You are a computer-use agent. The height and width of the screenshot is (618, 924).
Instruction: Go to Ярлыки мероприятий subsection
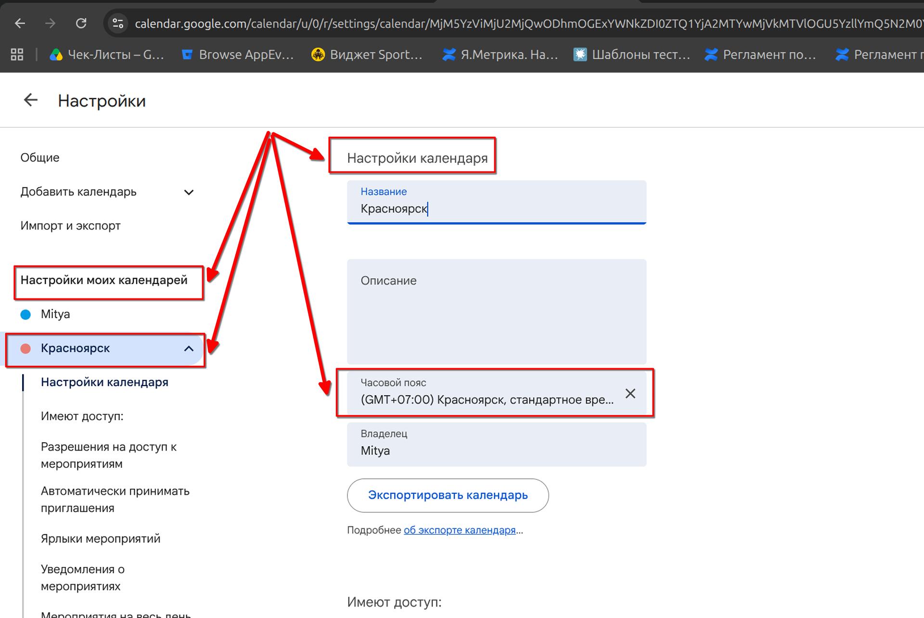point(101,539)
